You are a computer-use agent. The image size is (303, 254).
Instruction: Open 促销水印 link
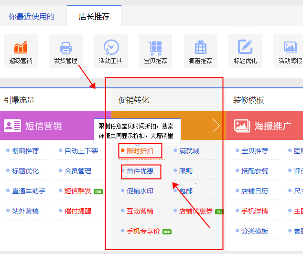(x=140, y=191)
